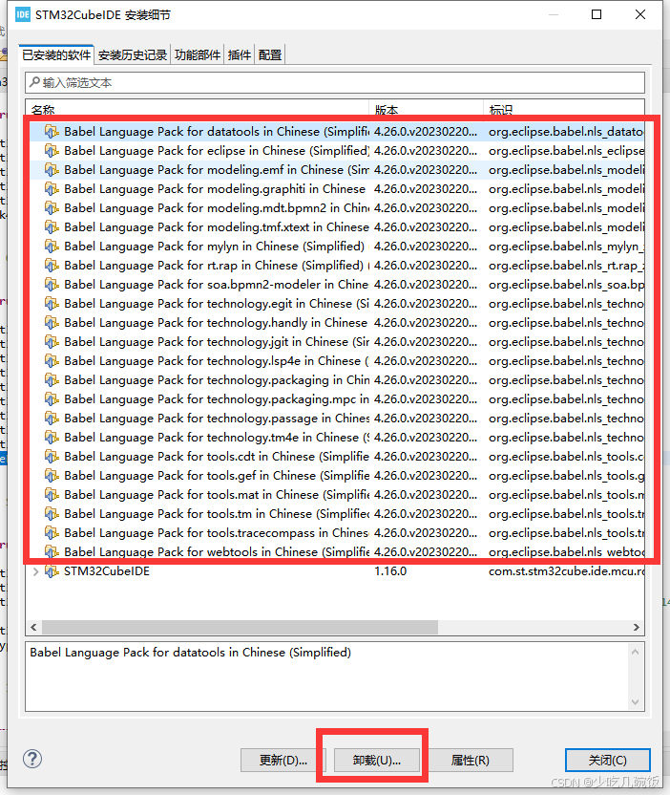Image resolution: width=670 pixels, height=795 pixels.
Task: Open 属性(R) properties button
Action: coord(471,760)
